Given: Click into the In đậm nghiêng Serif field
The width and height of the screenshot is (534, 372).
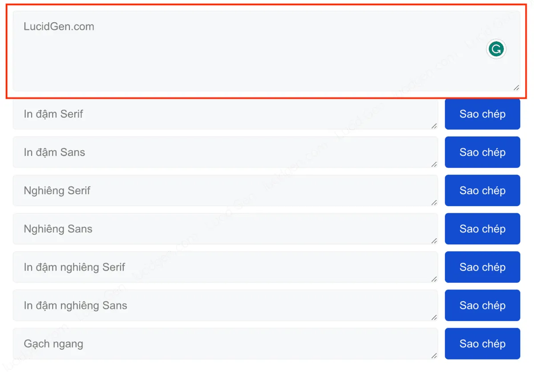Looking at the screenshot, I should [222, 267].
